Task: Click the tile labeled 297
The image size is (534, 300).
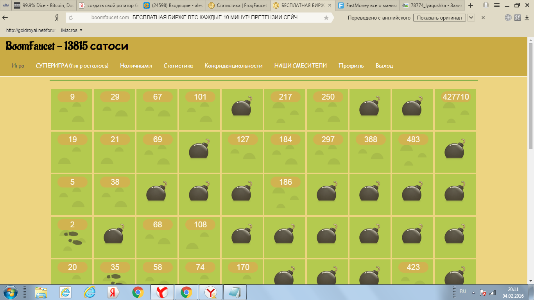Action: pyautogui.click(x=328, y=152)
